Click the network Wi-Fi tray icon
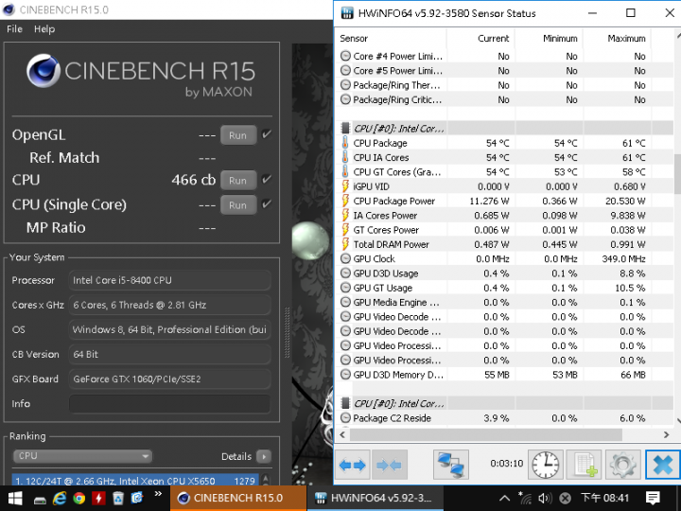 click(524, 498)
